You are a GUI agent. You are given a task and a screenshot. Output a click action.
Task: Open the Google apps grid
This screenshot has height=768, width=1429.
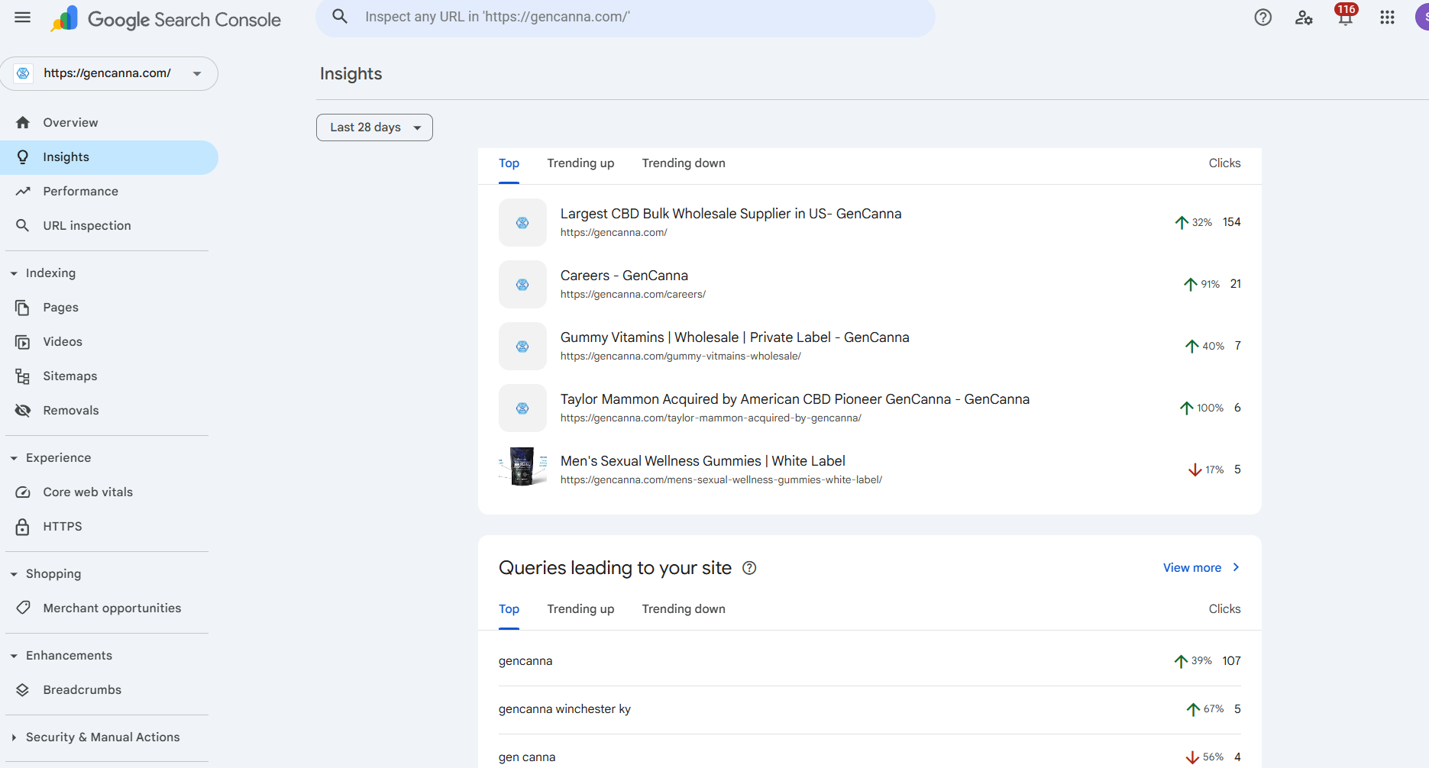(x=1387, y=18)
